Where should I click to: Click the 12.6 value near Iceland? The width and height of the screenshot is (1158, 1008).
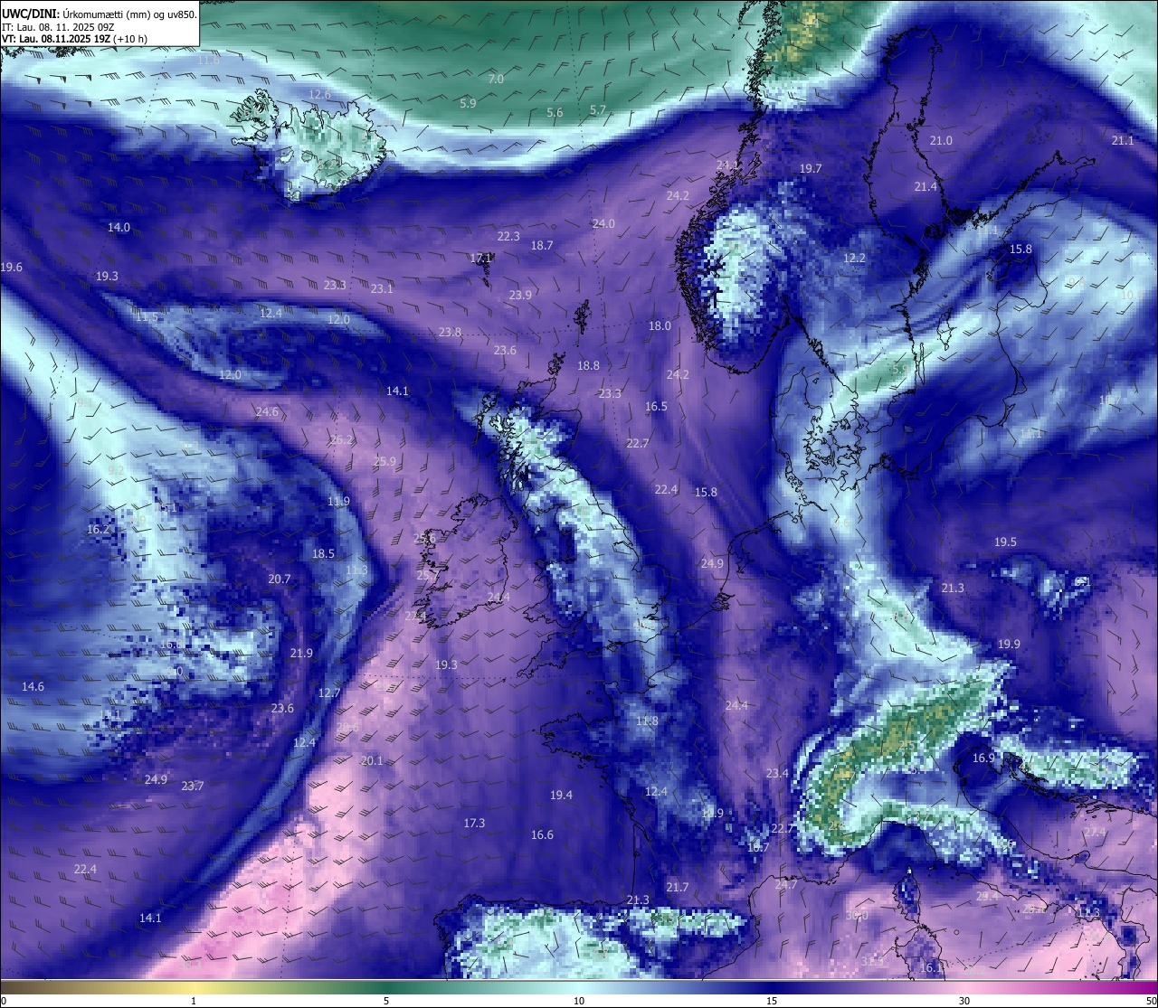point(319,95)
